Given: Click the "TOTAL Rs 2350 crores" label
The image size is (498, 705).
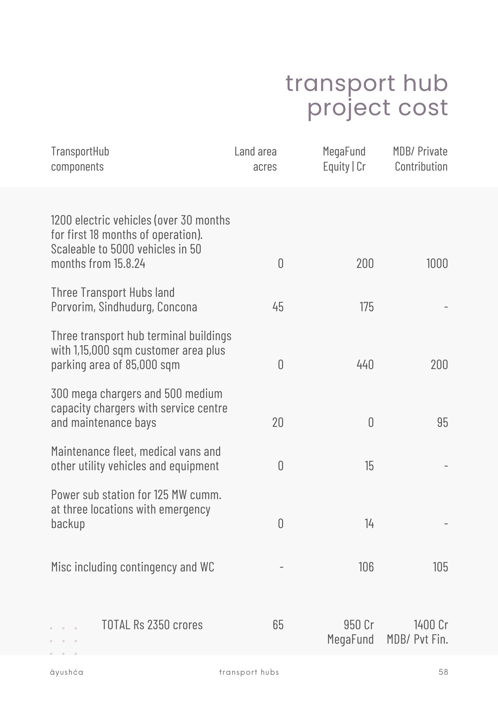Looking at the screenshot, I should point(152,625).
